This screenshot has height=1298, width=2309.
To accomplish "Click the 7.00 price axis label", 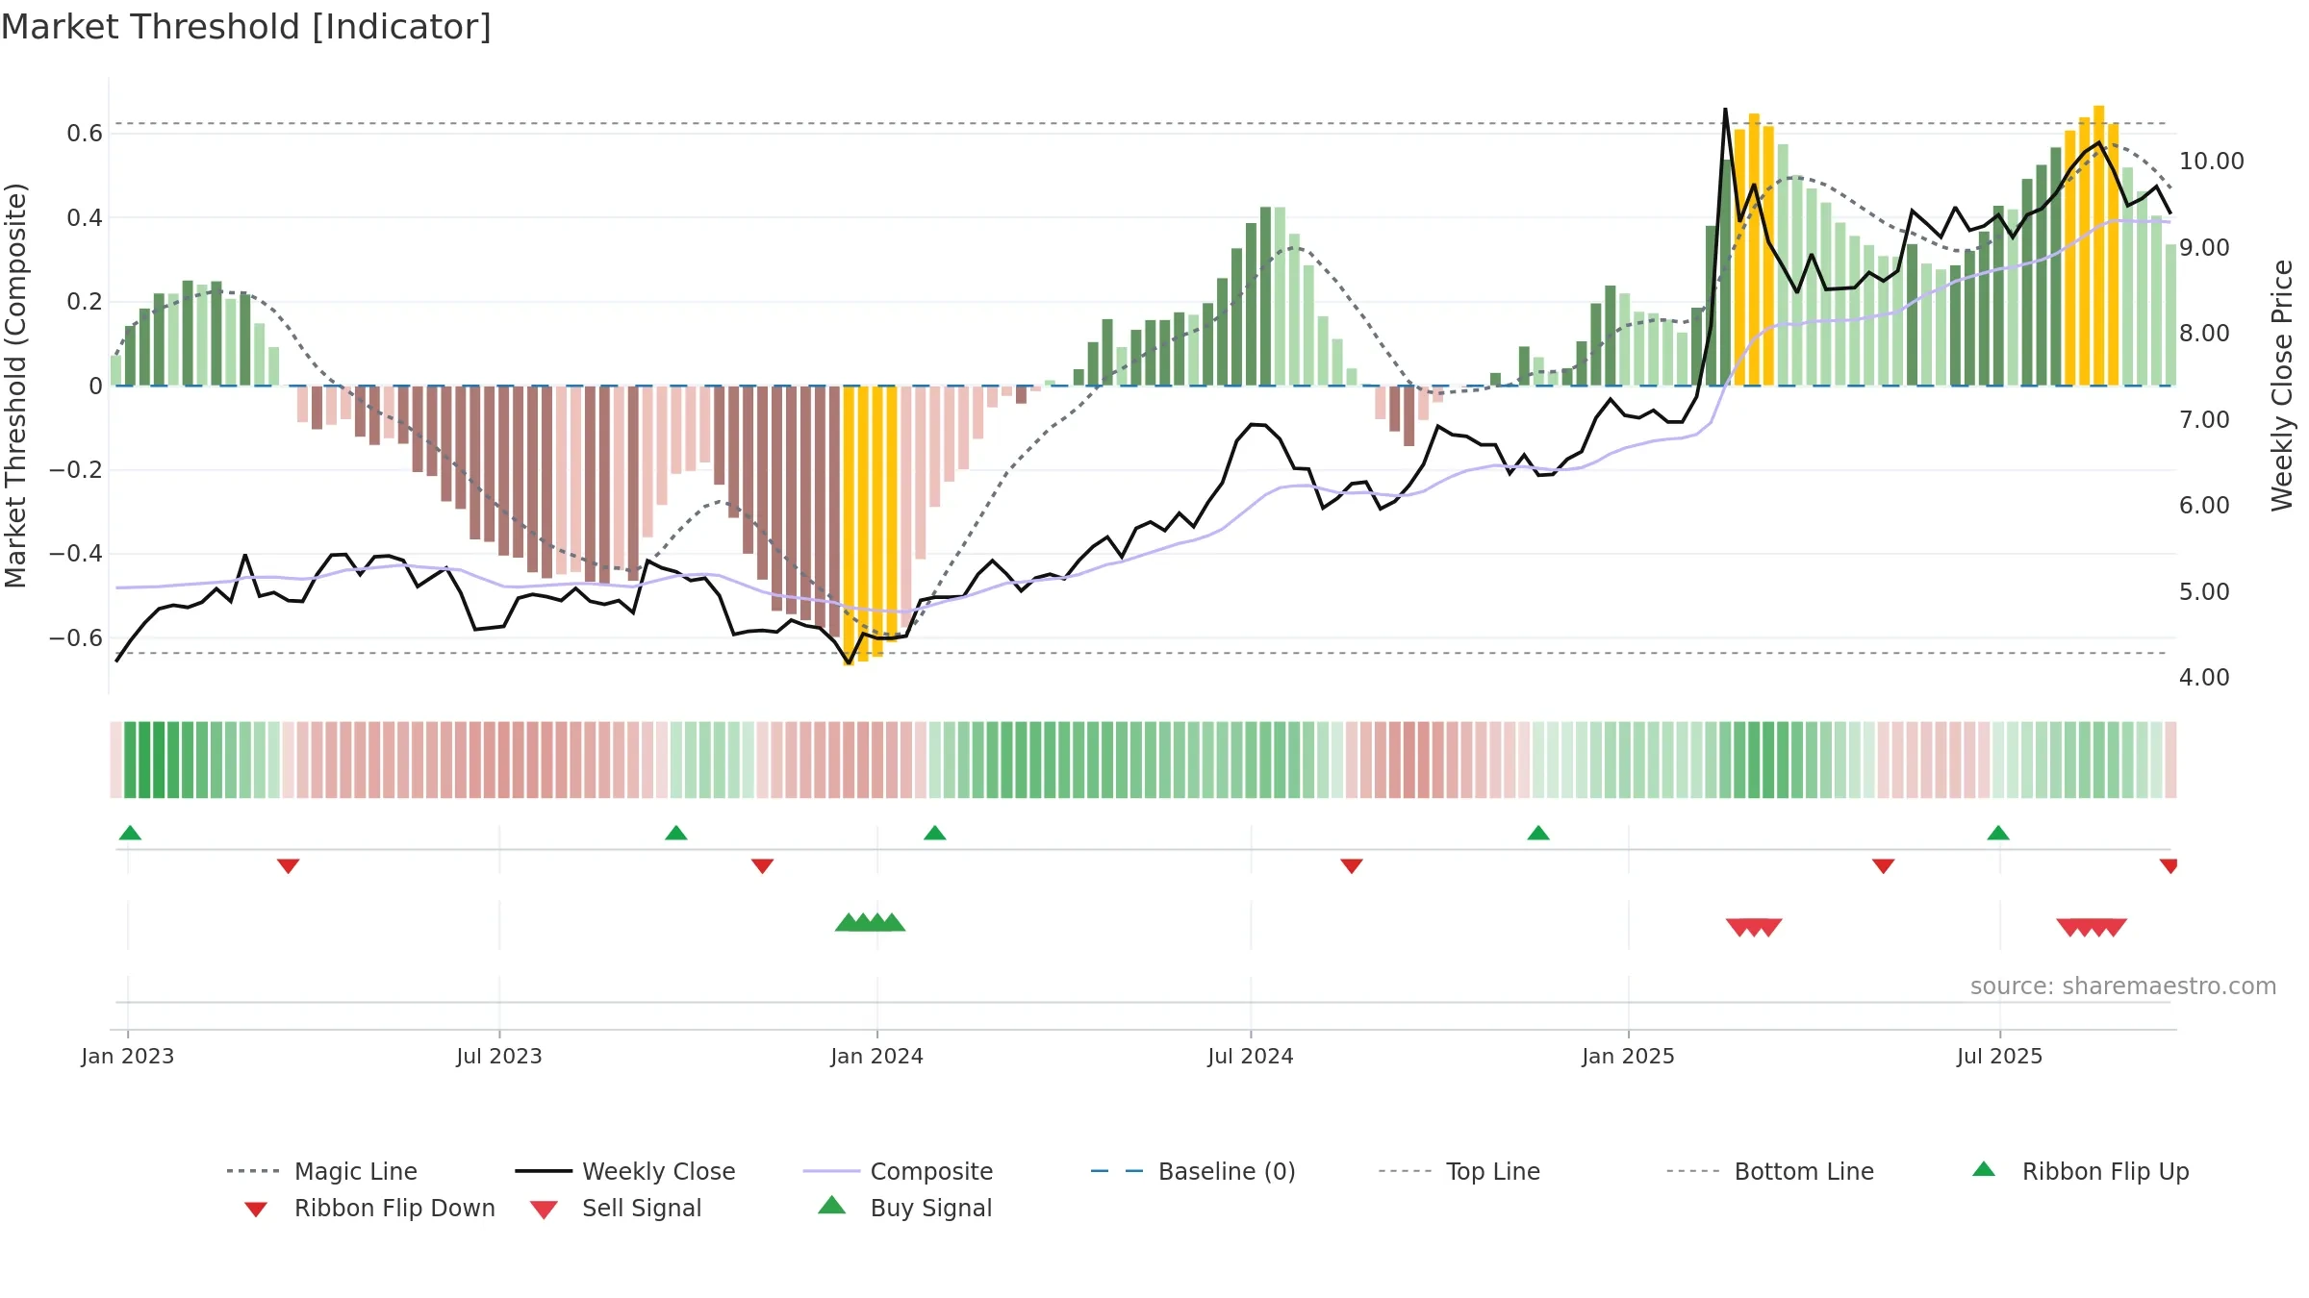I will point(2204,420).
